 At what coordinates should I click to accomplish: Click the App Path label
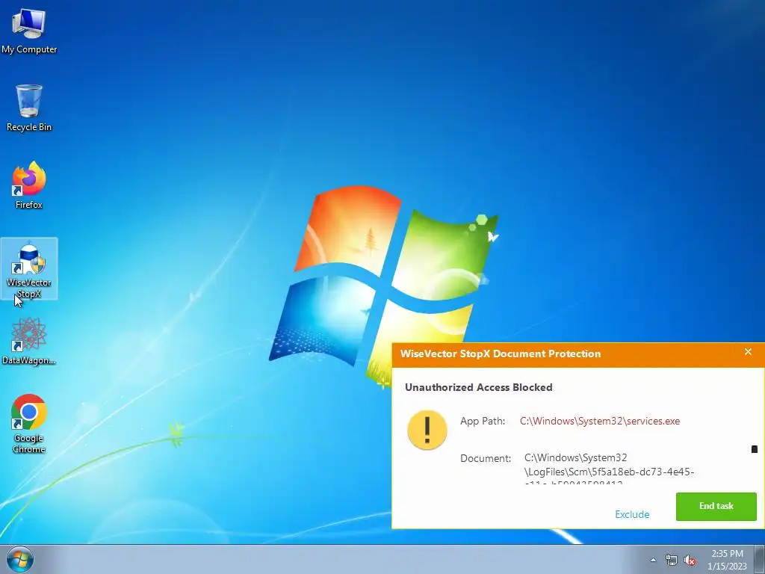[483, 421]
